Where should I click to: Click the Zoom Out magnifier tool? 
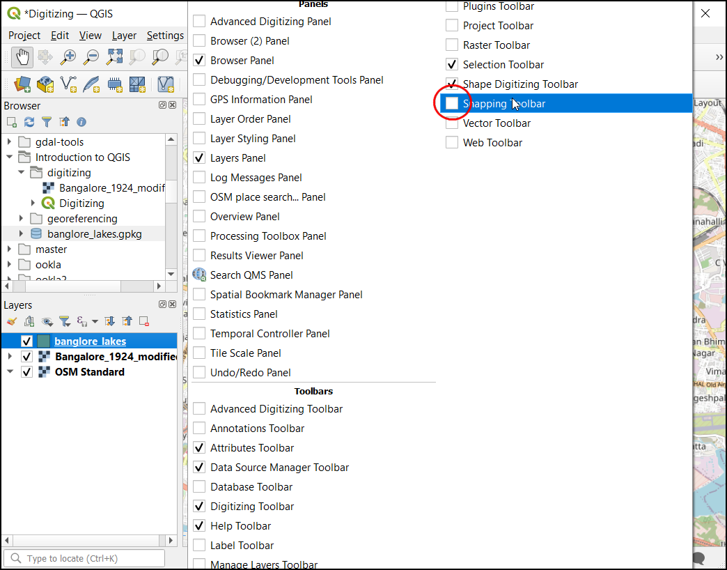click(91, 58)
